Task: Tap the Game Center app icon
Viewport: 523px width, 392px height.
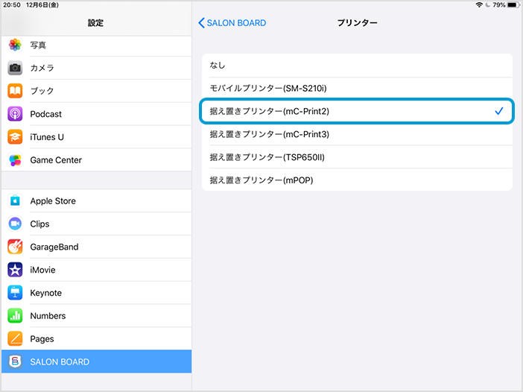Action: (15, 159)
